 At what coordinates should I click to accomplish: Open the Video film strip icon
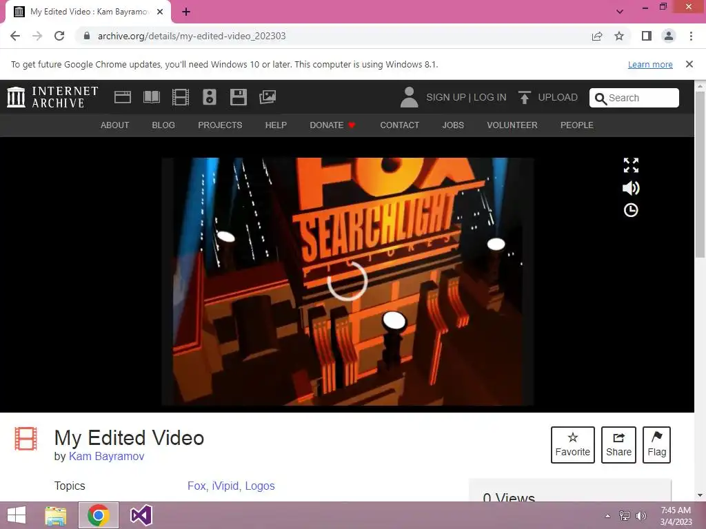pyautogui.click(x=181, y=97)
